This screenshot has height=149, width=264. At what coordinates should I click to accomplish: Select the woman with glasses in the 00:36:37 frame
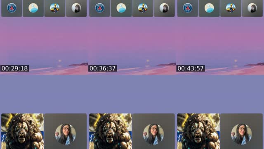[153, 134]
